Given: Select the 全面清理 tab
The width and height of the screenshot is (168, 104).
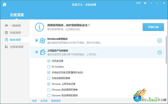Looking at the screenshot, I should pos(17,15).
